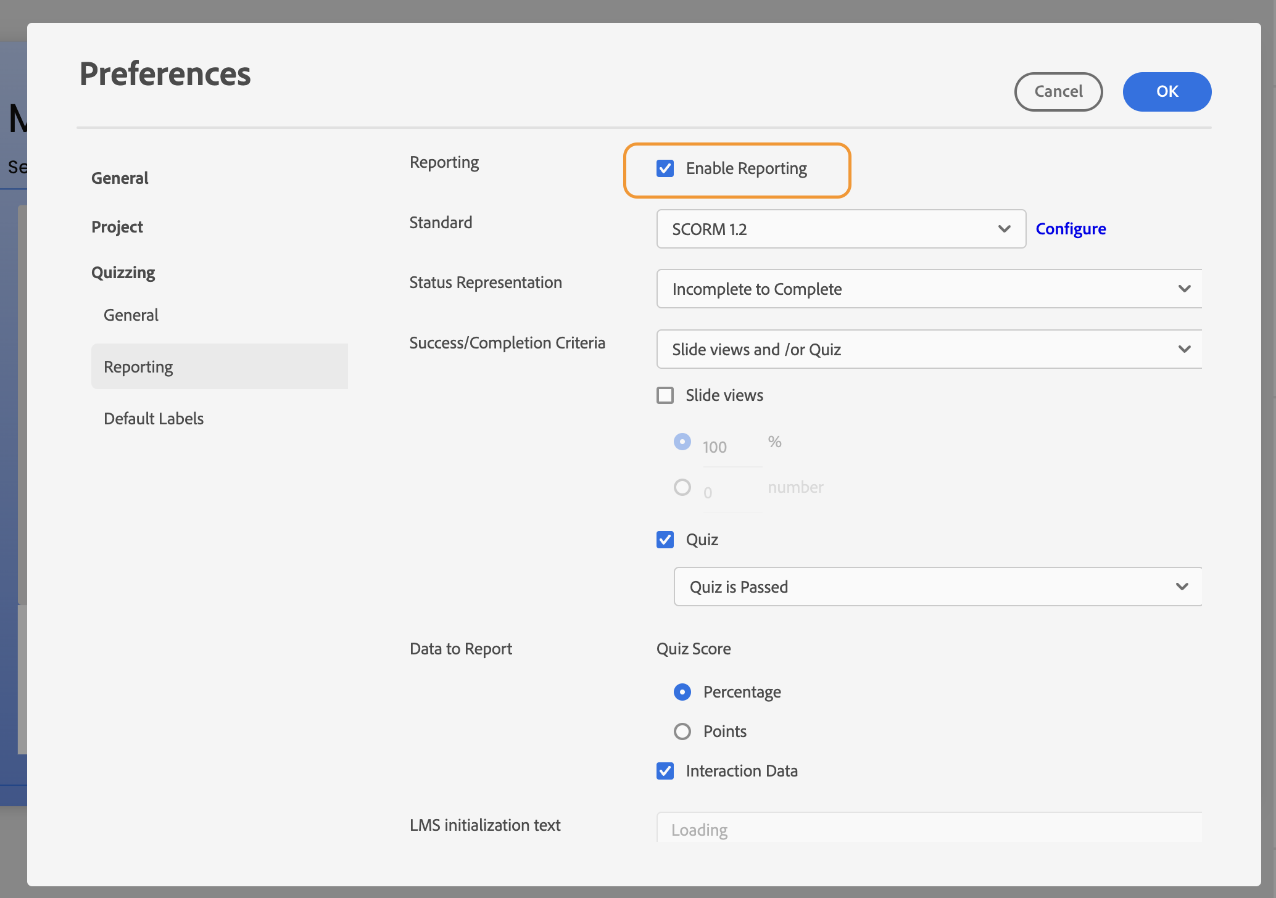
Task: Open the Success/Completion Criteria dropdown
Action: [x=929, y=349]
